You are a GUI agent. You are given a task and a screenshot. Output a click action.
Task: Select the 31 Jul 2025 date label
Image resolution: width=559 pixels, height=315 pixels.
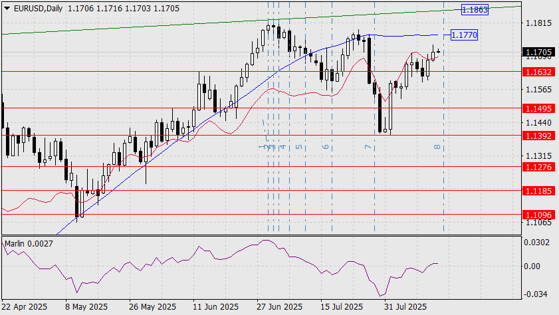(405, 307)
